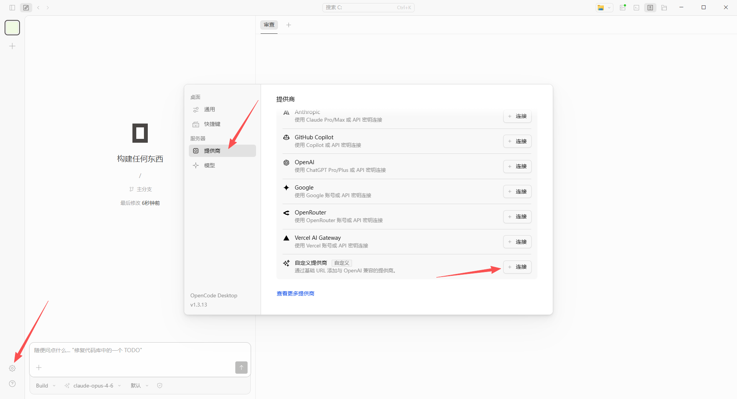The width and height of the screenshot is (737, 399).
Task: Expand the Build agent dropdown
Action: click(46, 386)
